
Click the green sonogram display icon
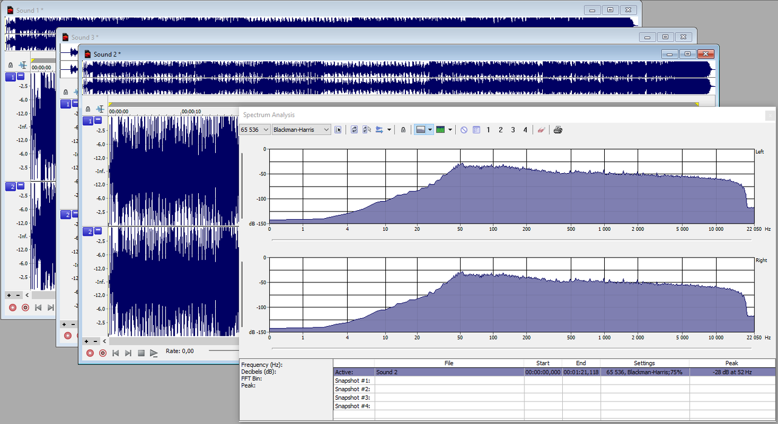tap(441, 130)
